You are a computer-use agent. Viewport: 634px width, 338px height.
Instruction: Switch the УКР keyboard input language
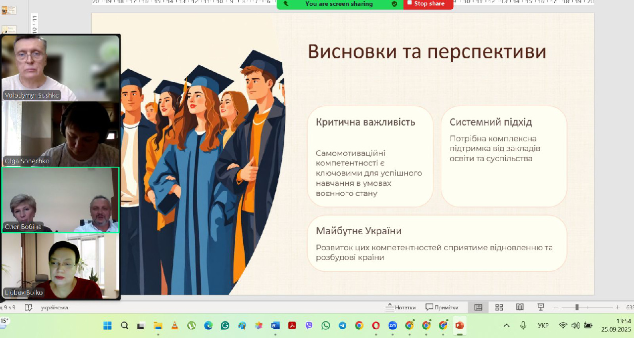coord(543,326)
